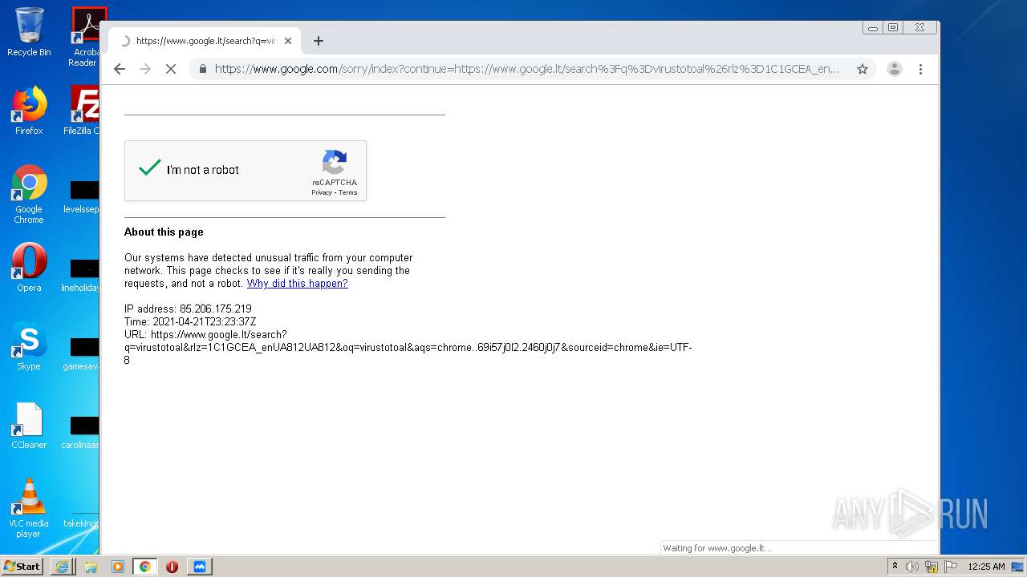The width and height of the screenshot is (1027, 577).
Task: Click the Time 2021-04-21T23:23:37Z text
Action: [x=190, y=322]
